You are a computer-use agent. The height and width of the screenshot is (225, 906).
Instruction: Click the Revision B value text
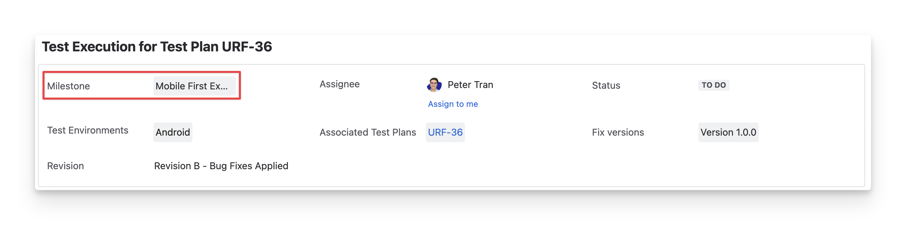[177, 166]
